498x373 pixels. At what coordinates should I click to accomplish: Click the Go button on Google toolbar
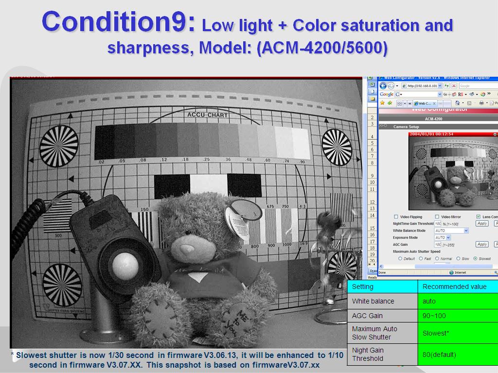445,94
